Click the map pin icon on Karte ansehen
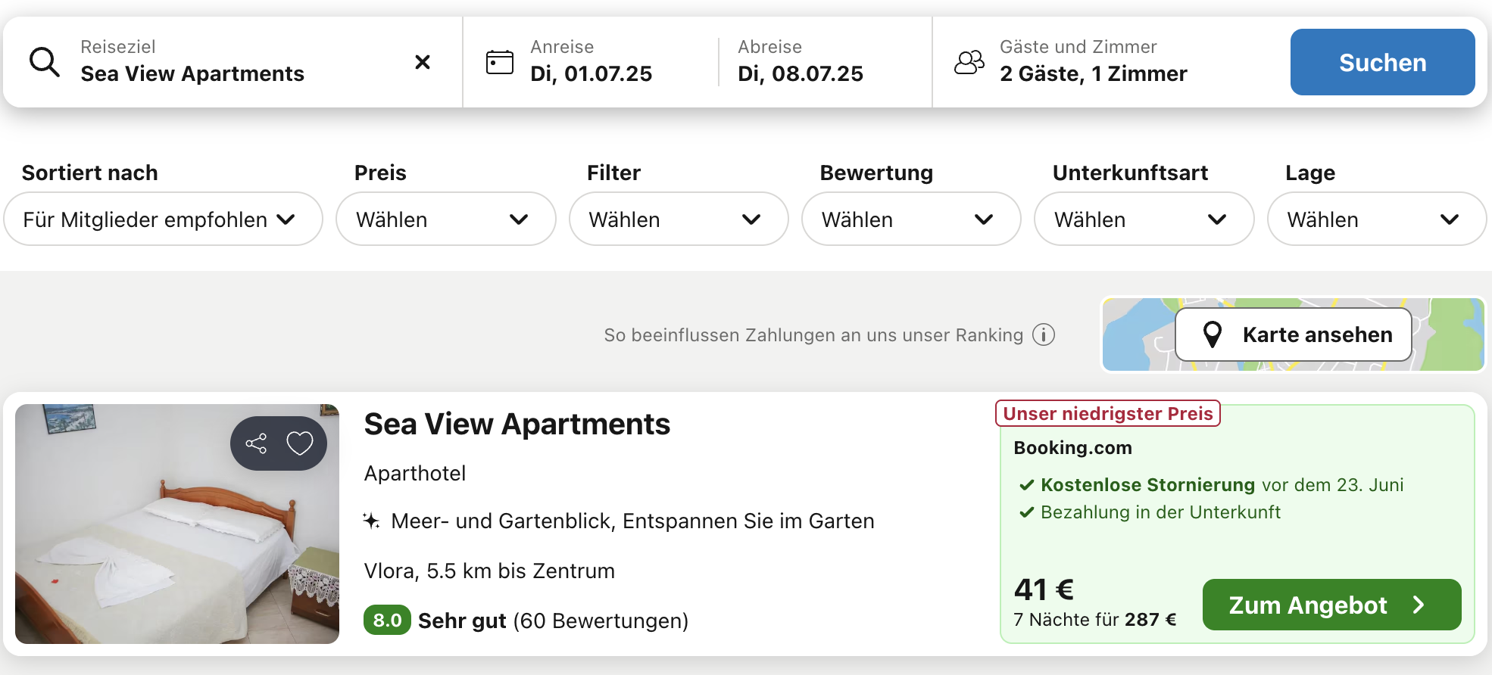Screen dimensions: 1492x675 (1213, 334)
